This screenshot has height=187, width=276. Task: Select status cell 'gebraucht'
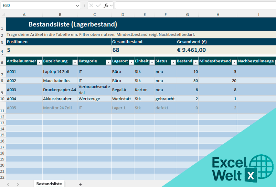166,98
